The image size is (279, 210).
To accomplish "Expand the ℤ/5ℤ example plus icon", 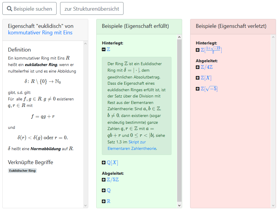I will pyautogui.click(x=104, y=180).
